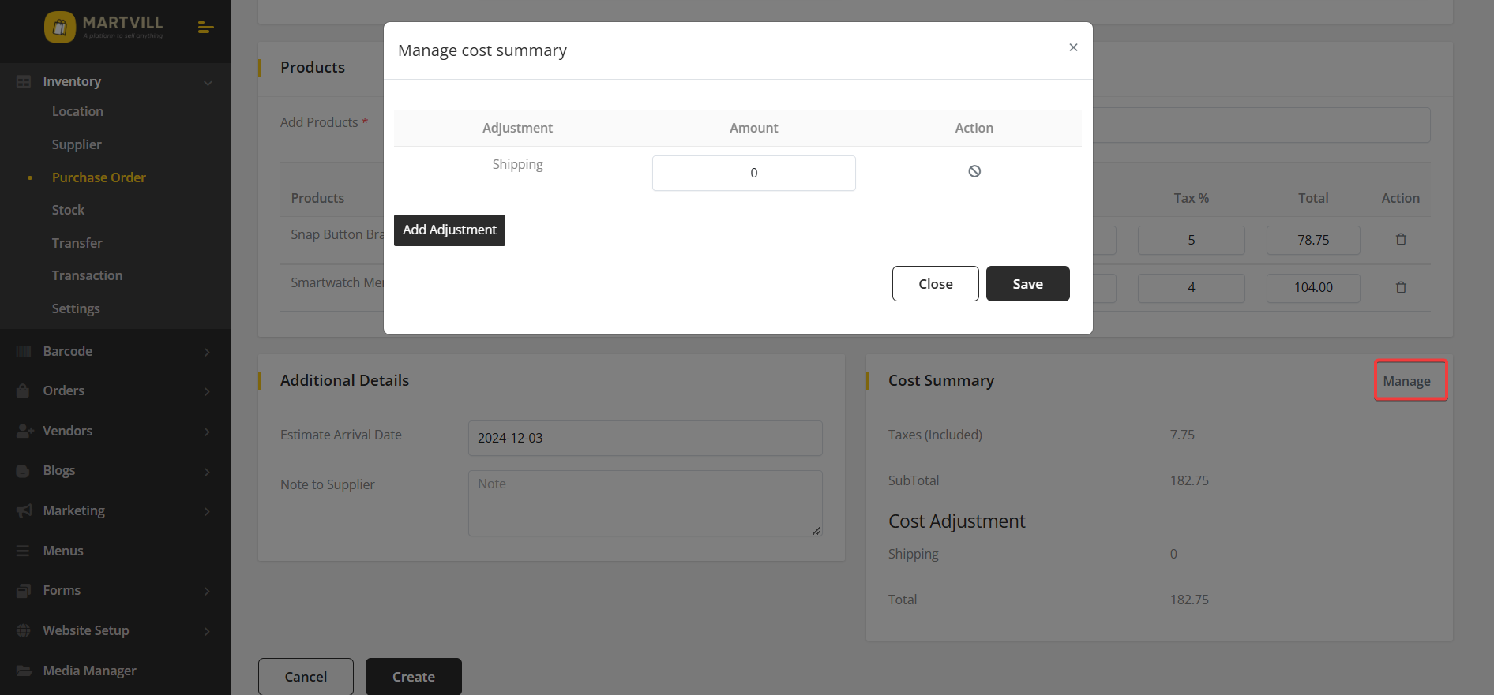Screen dimensions: 1494x695
Task: Open the Supplier page
Action: point(77,144)
